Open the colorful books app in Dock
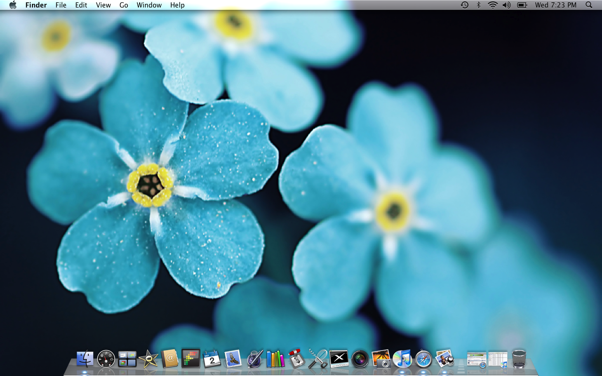Viewport: 602px width, 376px height. [276, 359]
